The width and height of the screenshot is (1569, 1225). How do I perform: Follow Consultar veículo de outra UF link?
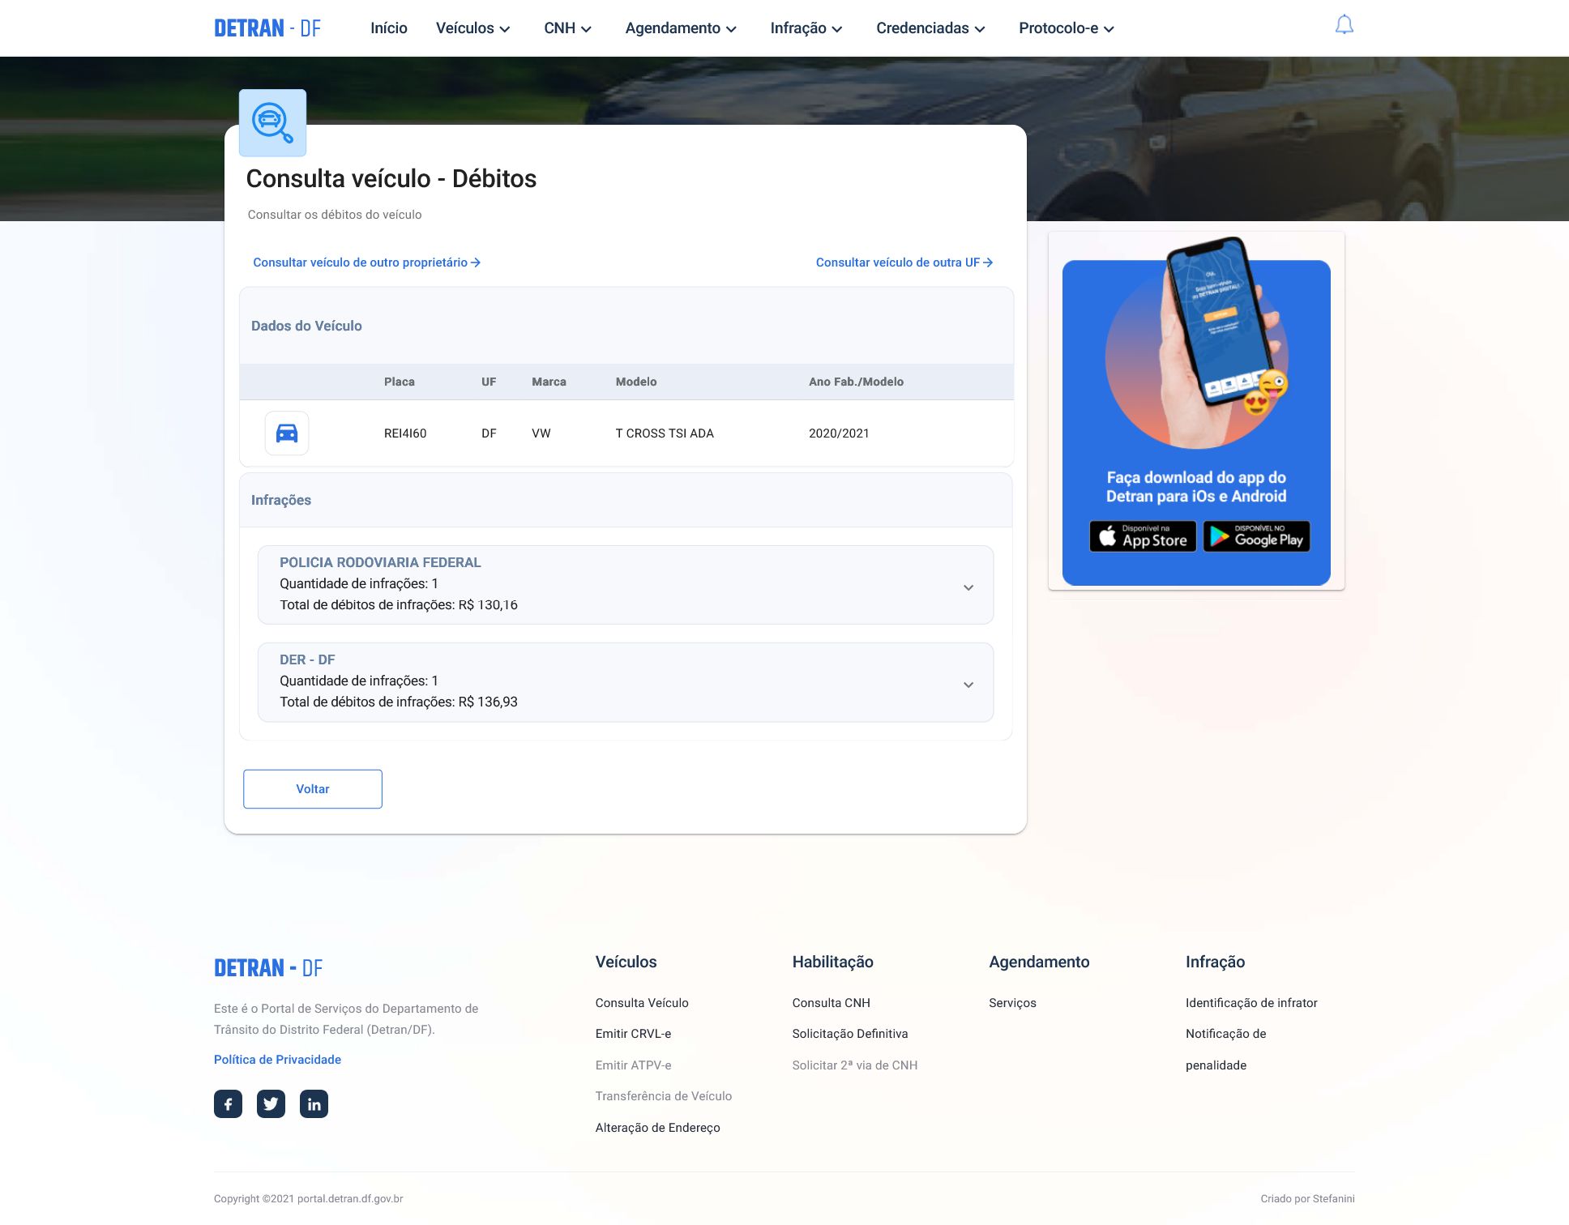pos(904,262)
